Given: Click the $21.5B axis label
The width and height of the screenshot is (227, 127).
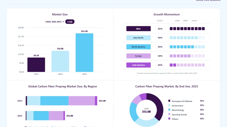Looking at the screenshot, I should click(21, 36).
